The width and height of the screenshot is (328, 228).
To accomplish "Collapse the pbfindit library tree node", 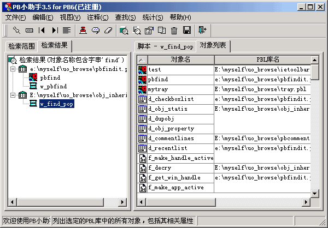I will point(13,69).
